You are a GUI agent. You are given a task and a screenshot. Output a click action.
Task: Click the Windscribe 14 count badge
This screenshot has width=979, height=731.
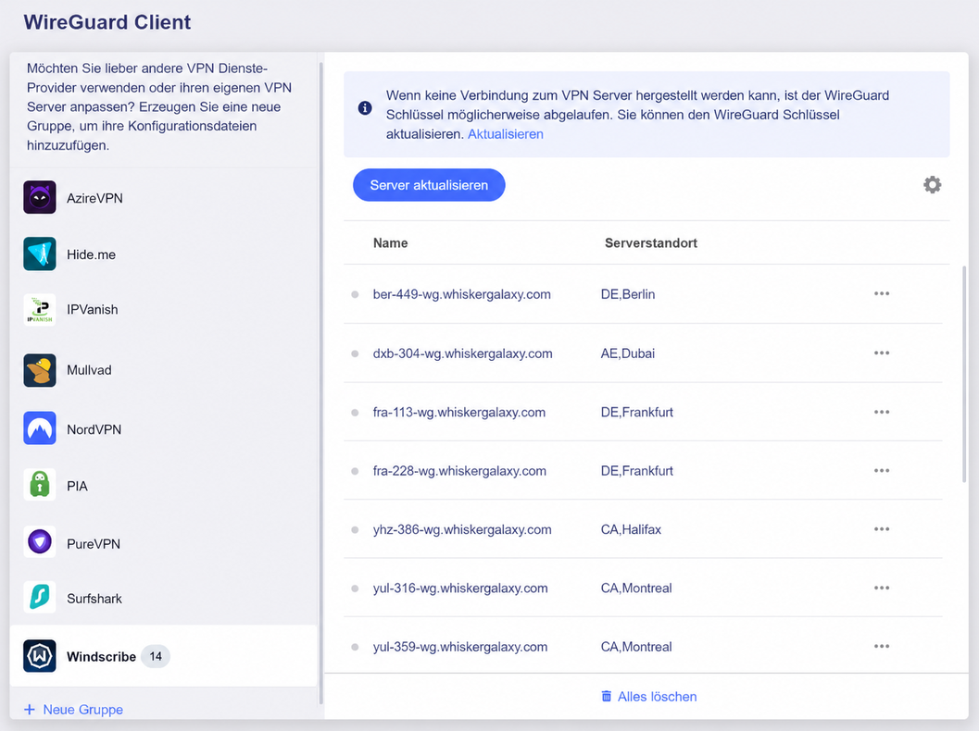pyautogui.click(x=156, y=656)
